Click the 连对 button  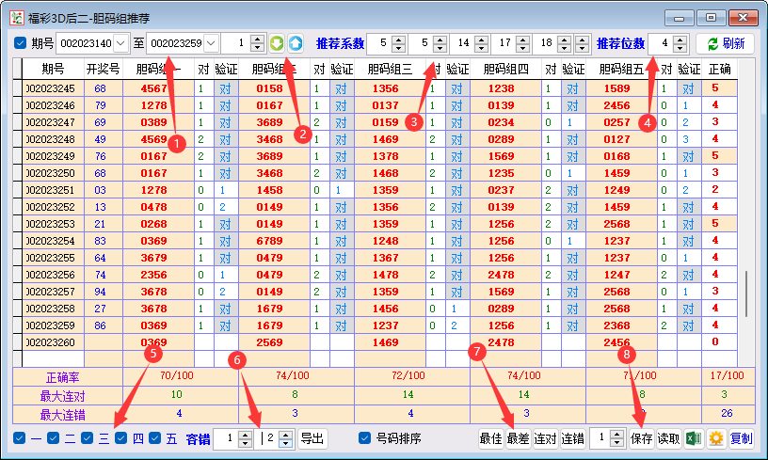pyautogui.click(x=546, y=438)
